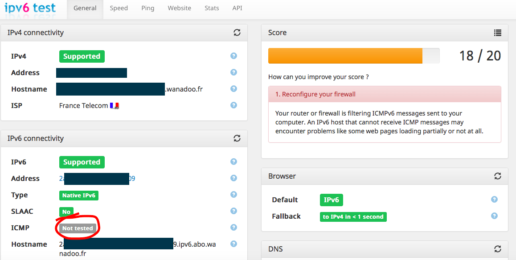
Task: Click help icon for ICMP row
Action: point(233,228)
